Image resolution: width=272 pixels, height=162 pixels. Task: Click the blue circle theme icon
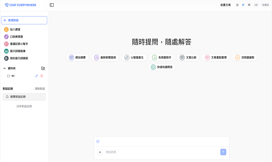[x=243, y=5]
